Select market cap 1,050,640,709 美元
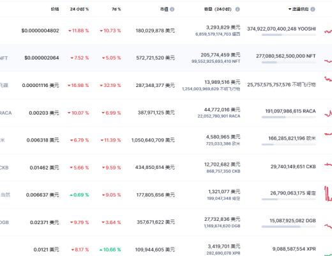This screenshot has height=256, width=332. point(153,140)
